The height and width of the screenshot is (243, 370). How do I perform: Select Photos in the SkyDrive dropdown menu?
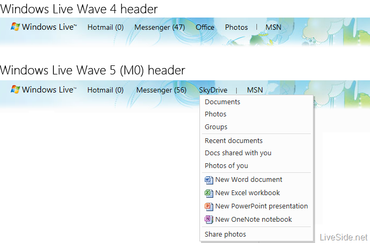[215, 114]
